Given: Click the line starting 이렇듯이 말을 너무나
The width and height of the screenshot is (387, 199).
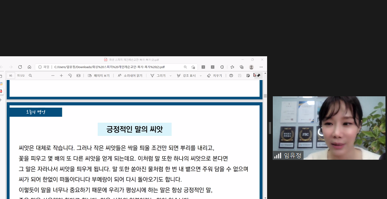Looking at the screenshot, I should pos(115,190).
